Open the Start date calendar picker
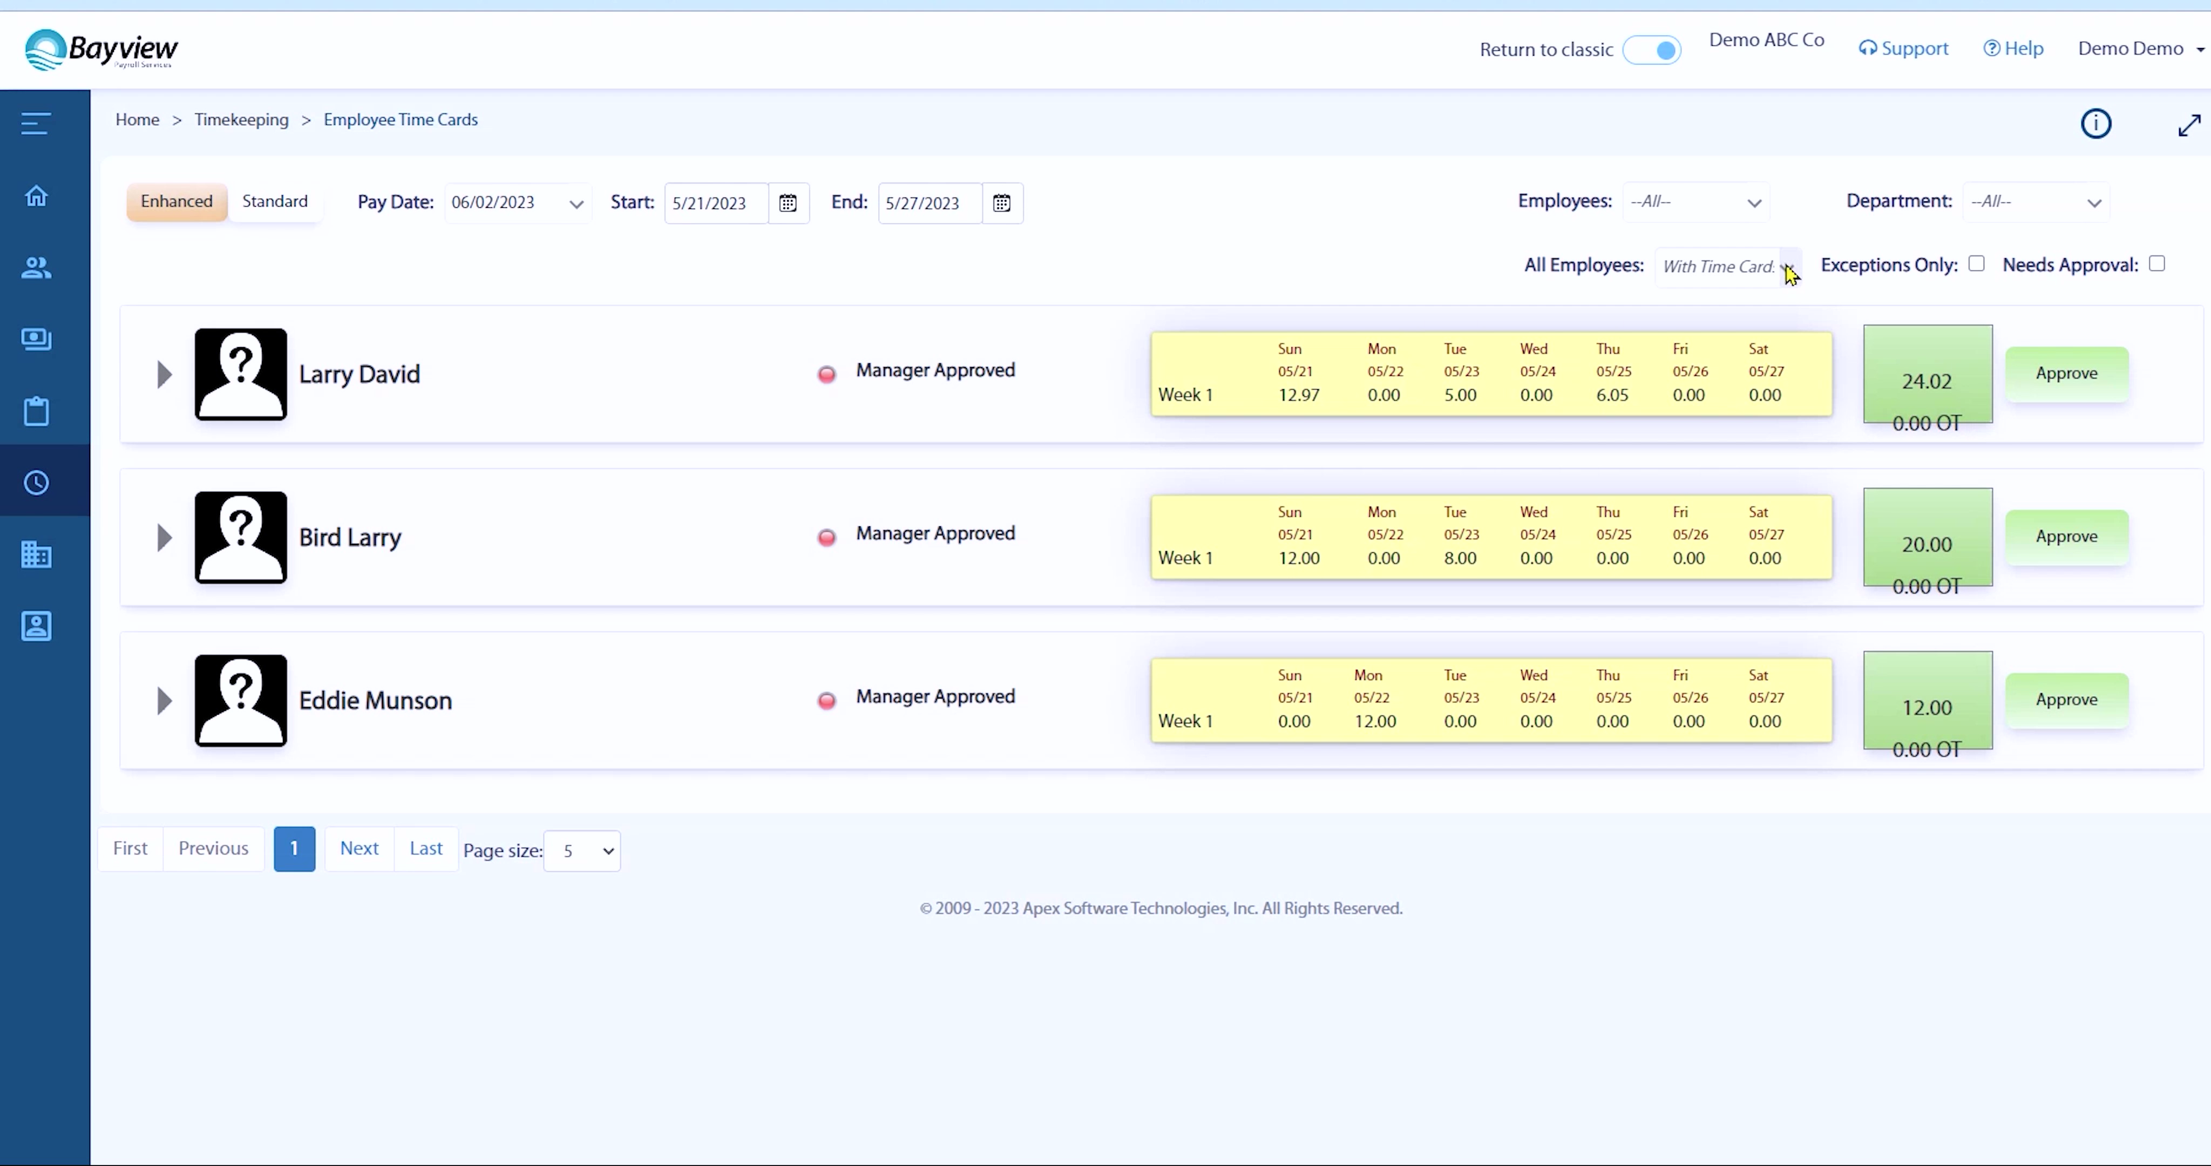Image resolution: width=2211 pixels, height=1166 pixels. point(787,204)
